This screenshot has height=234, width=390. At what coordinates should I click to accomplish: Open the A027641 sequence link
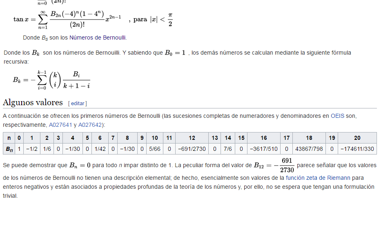(x=60, y=125)
